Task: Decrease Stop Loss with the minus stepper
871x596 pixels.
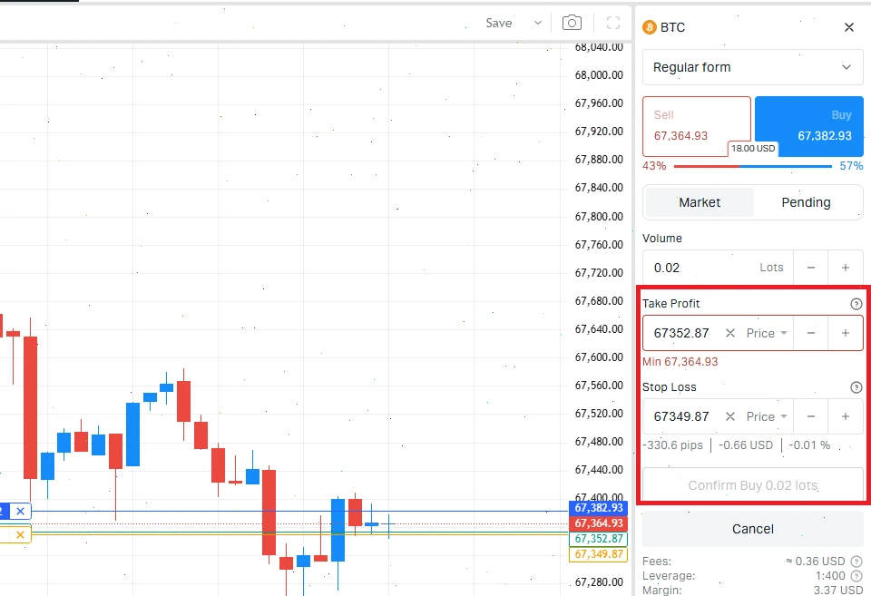Action: pyautogui.click(x=810, y=416)
